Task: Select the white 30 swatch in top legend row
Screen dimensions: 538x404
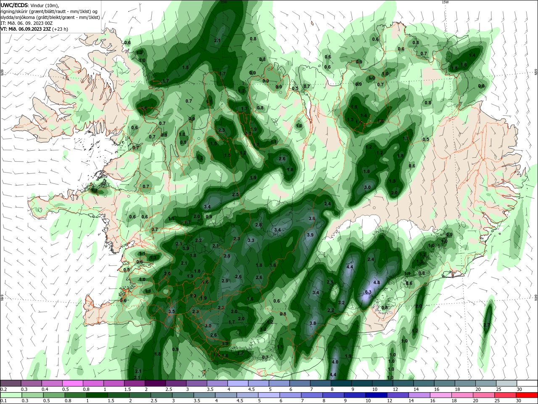Action: (x=527, y=383)
